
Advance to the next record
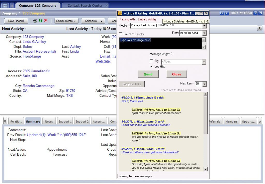click(255, 13)
